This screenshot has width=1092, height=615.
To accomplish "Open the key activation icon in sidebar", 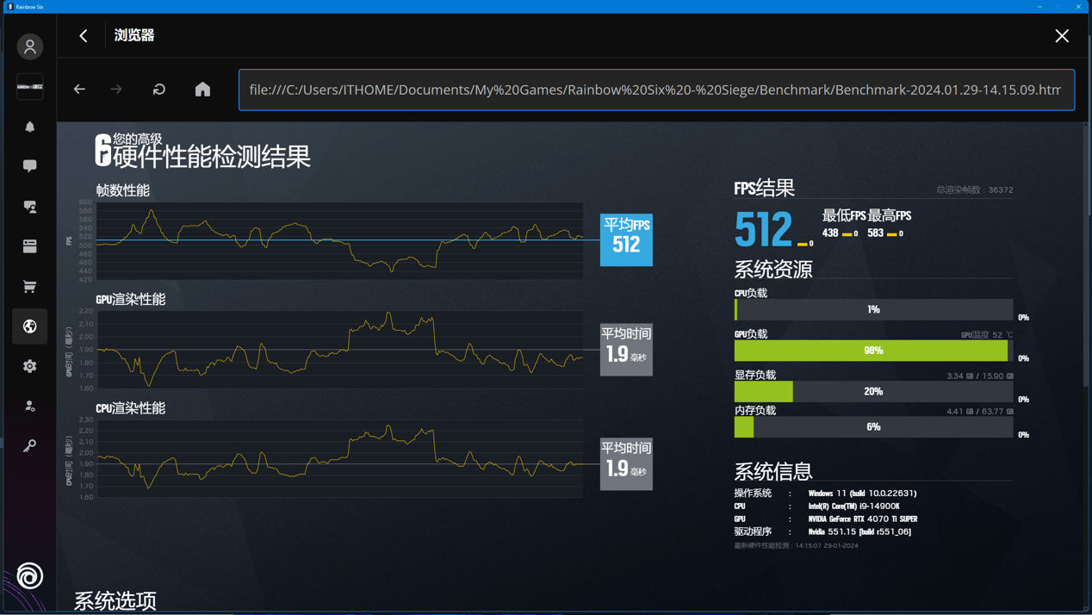I will [x=30, y=445].
